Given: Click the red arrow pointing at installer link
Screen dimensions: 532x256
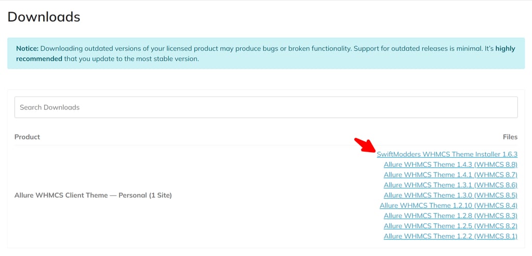Looking at the screenshot, I should (365, 145).
